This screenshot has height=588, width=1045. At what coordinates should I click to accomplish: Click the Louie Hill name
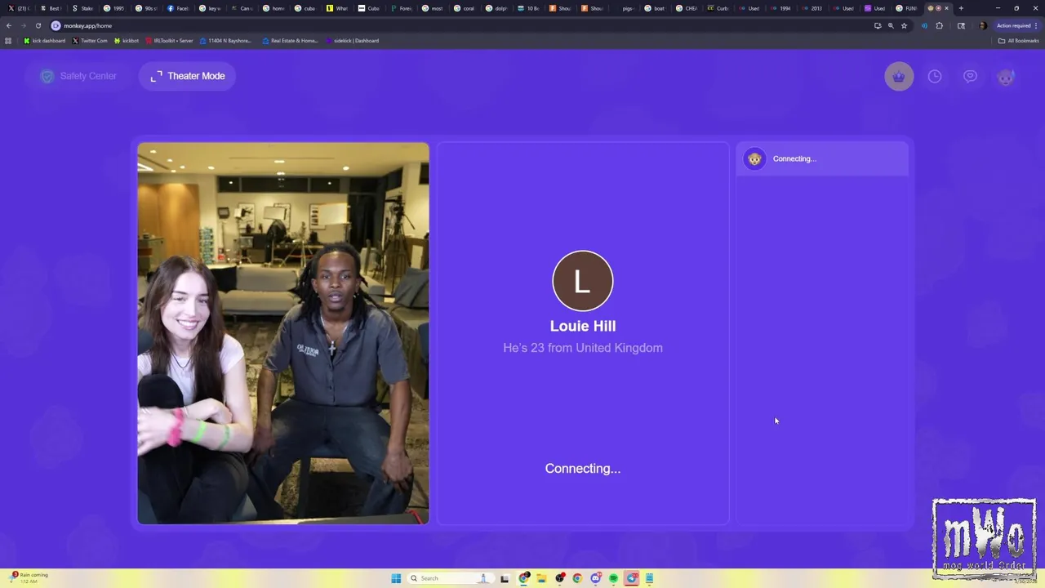(x=583, y=326)
